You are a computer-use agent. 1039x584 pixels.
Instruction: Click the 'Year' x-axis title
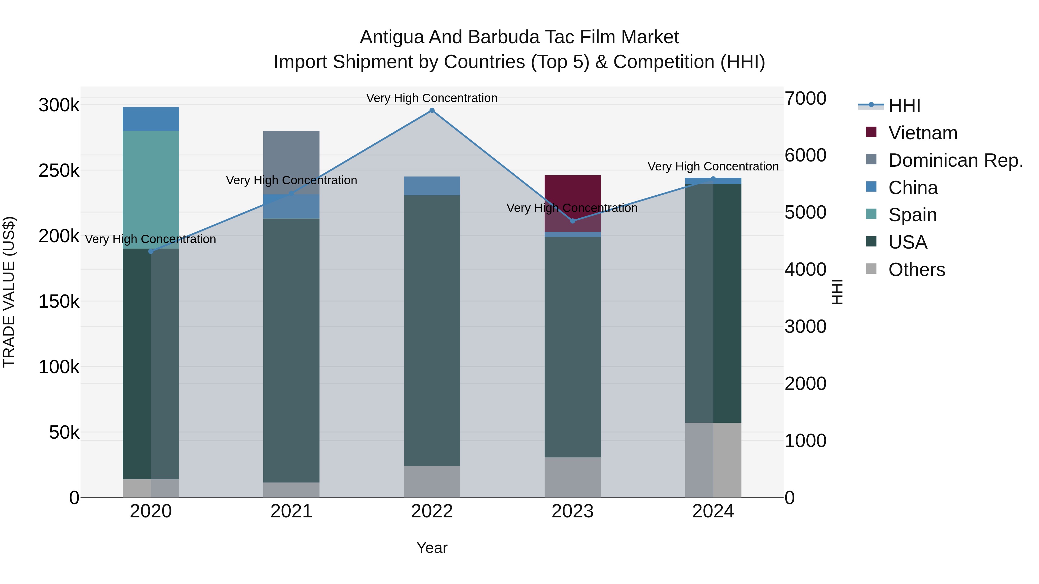[432, 548]
